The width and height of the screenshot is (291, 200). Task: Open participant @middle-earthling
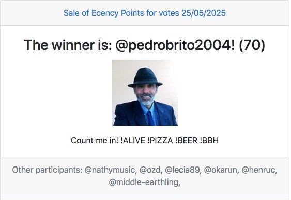coord(145,182)
